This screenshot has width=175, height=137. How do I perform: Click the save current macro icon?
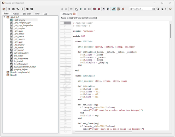tap(32, 9)
